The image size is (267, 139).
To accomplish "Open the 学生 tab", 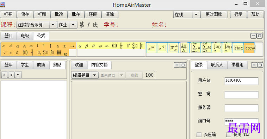I will click(x=25, y=65).
